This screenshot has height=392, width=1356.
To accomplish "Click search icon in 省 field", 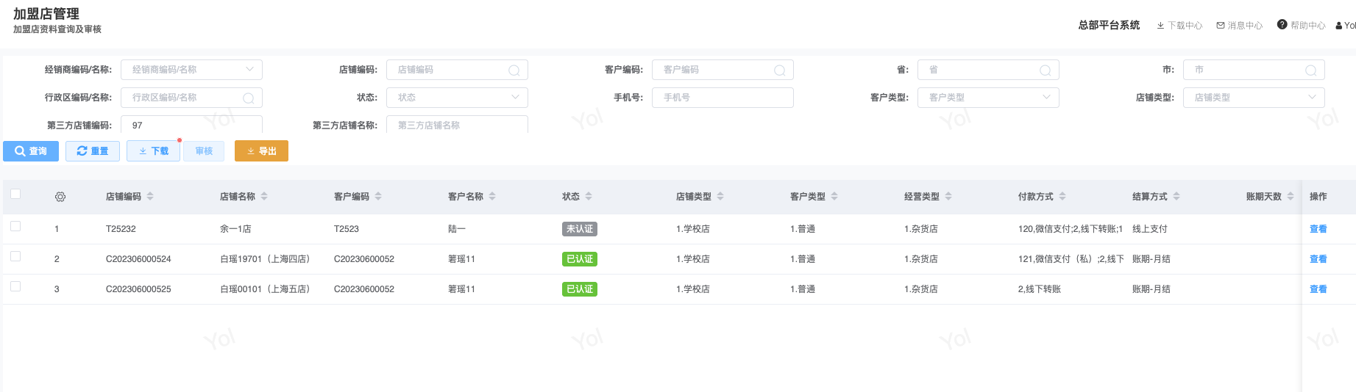I will click(x=1045, y=70).
